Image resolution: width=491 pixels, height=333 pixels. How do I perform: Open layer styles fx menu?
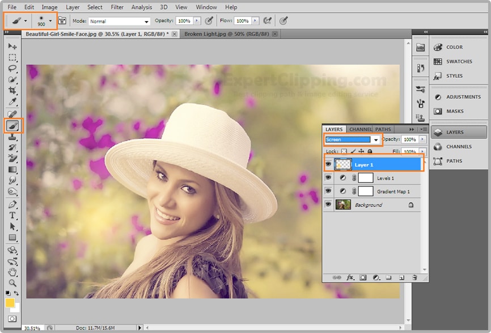click(x=350, y=277)
